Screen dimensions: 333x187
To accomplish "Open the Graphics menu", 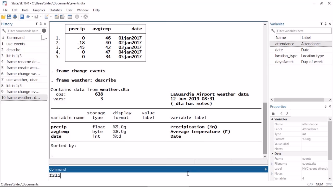I will [x=39, y=10].
